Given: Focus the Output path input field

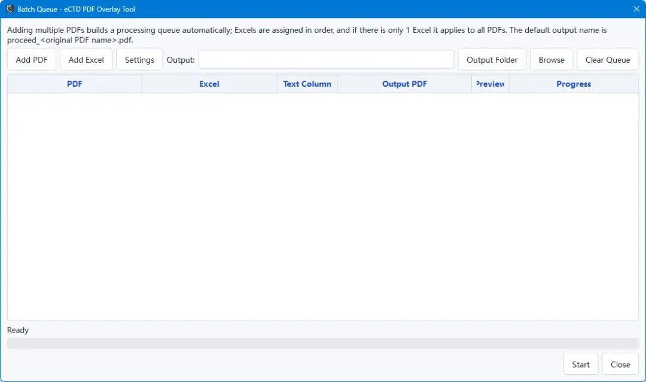Looking at the screenshot, I should pyautogui.click(x=326, y=60).
